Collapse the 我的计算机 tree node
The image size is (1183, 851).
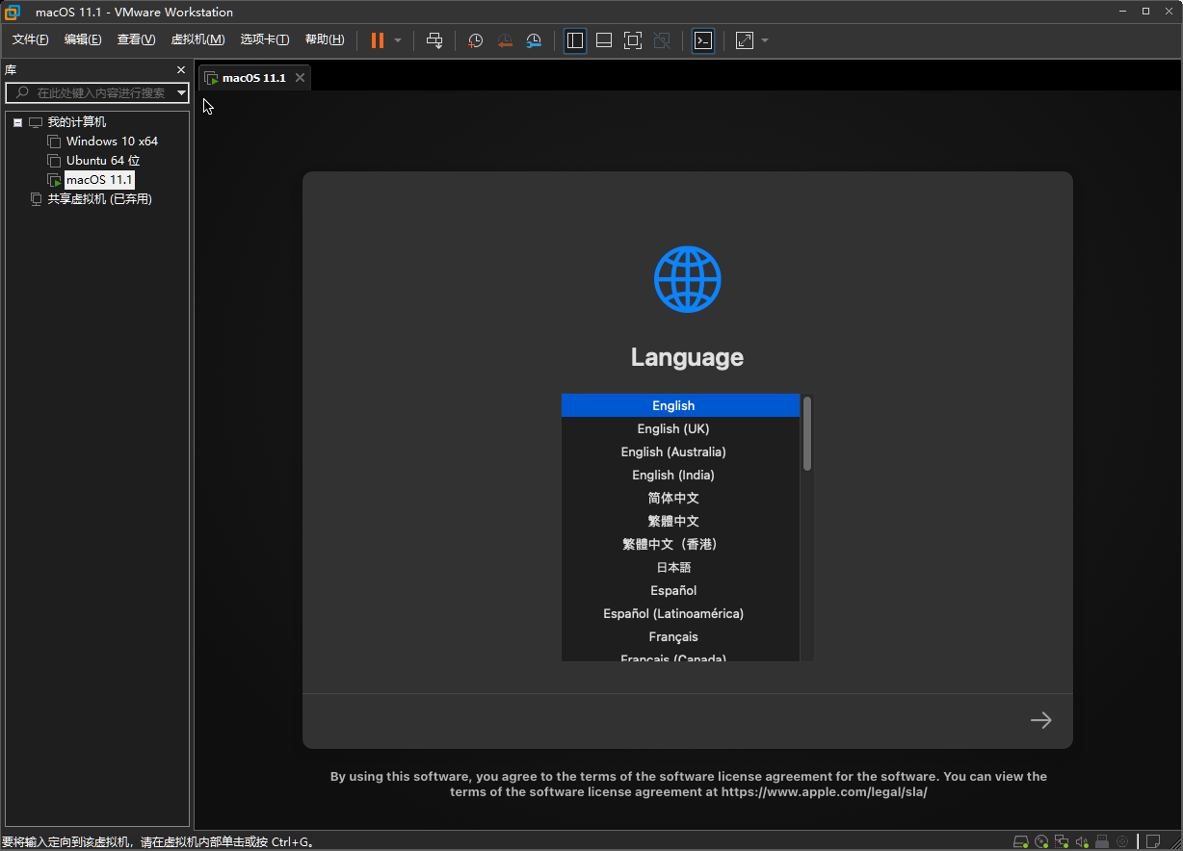coord(17,122)
